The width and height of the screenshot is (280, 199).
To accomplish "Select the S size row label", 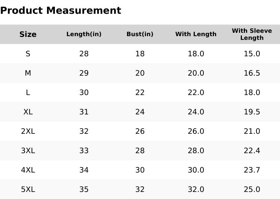I will 28,54.
